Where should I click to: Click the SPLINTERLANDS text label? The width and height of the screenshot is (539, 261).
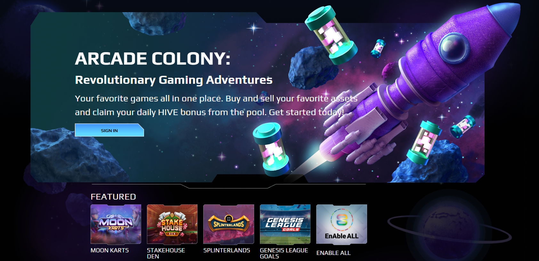click(227, 250)
